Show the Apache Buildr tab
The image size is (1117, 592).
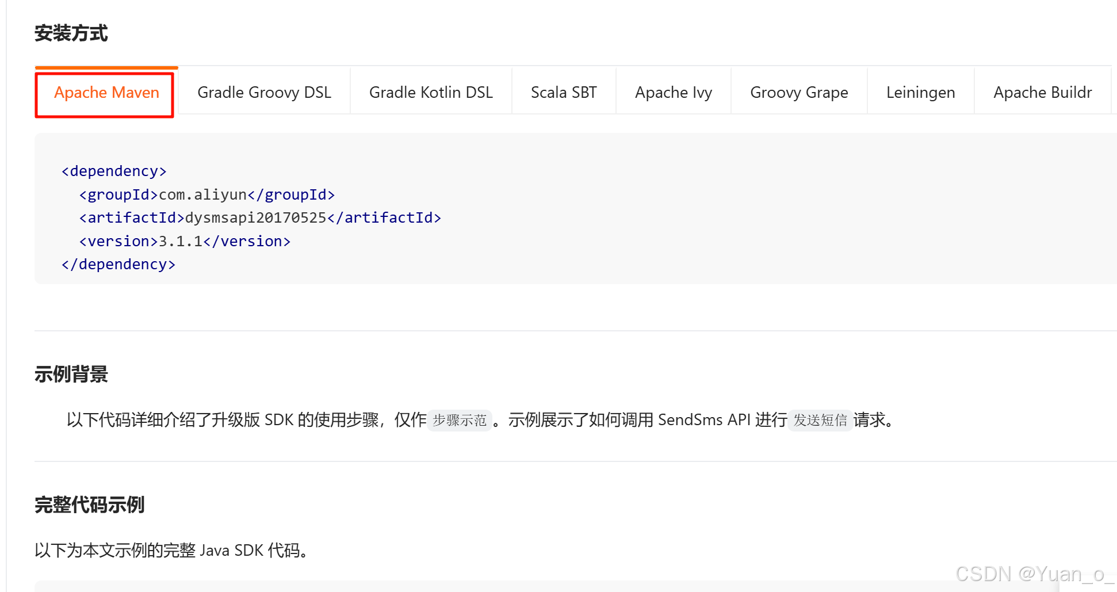click(1042, 92)
